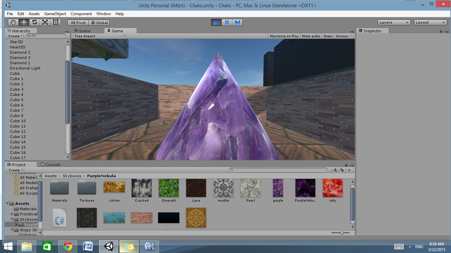This screenshot has width=451, height=253.
Task: Select the Hand tool
Action: (x=13, y=22)
